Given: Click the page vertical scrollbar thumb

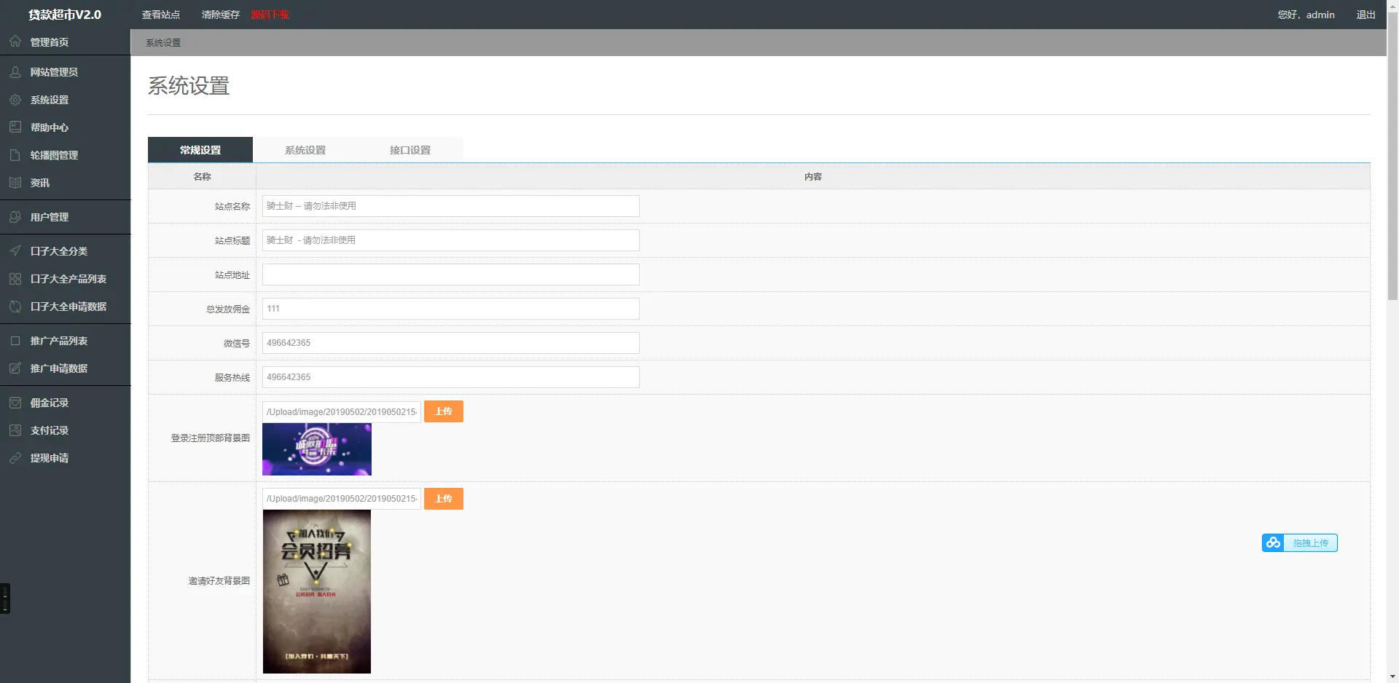Looking at the screenshot, I should coord(1392,157).
